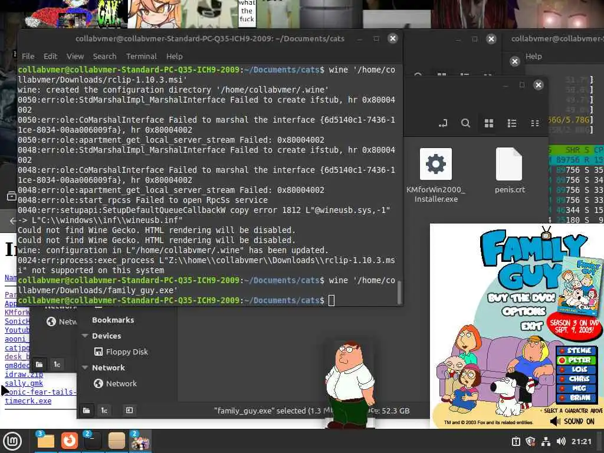Open the volume tray icon
This screenshot has height=453, width=604.
[x=561, y=441]
